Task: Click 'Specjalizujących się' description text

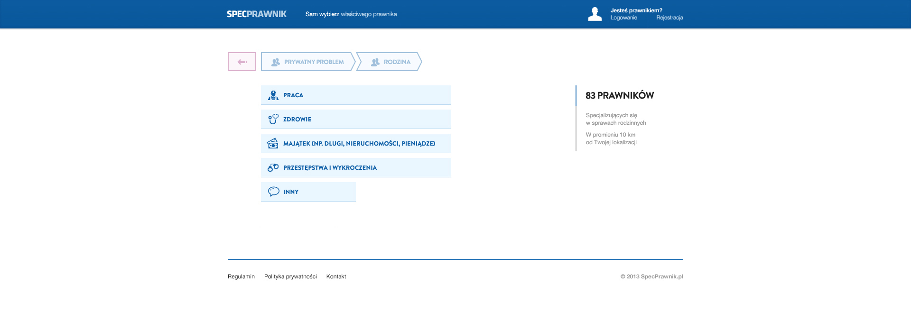Action: [611, 115]
